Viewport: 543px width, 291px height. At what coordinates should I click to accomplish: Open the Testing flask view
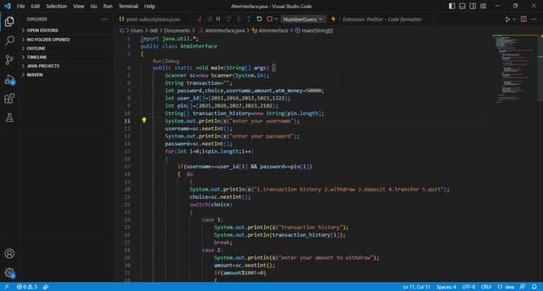pyautogui.click(x=10, y=118)
